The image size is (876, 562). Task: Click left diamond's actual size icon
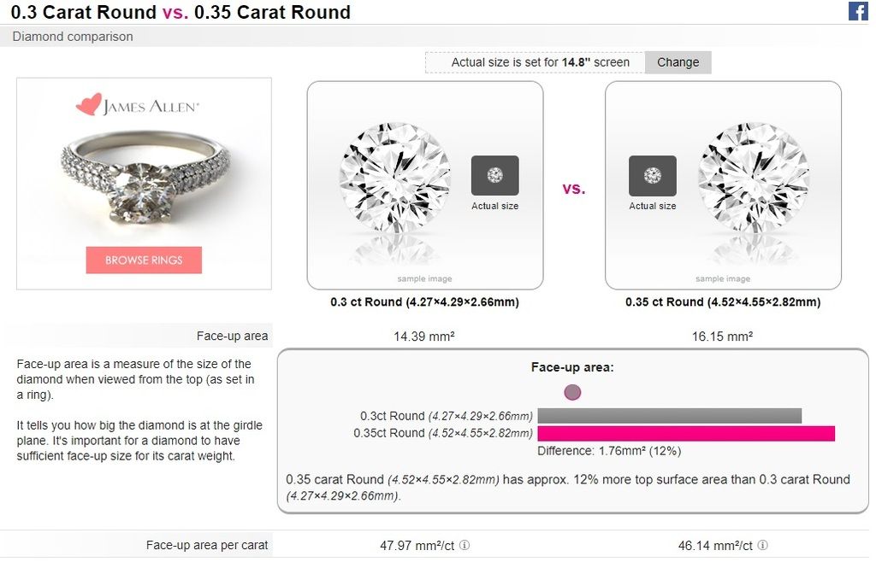[494, 175]
